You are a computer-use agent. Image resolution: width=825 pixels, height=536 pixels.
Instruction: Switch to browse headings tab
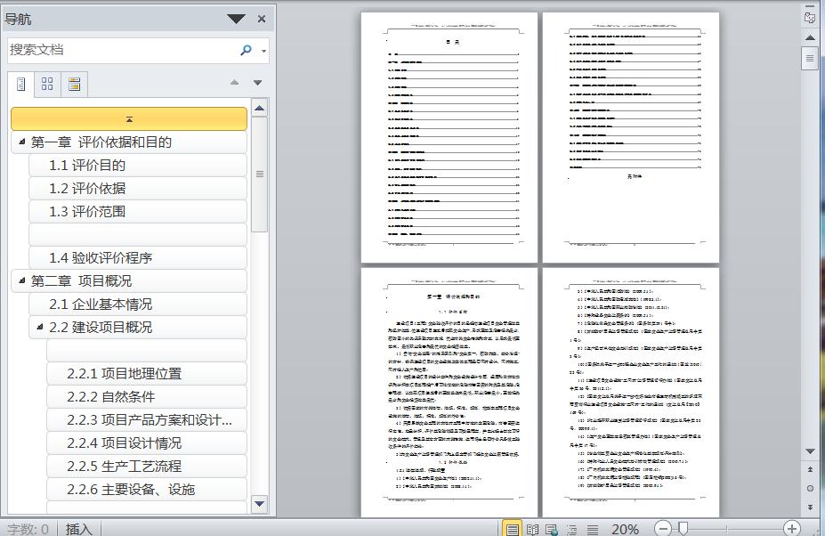coord(20,84)
